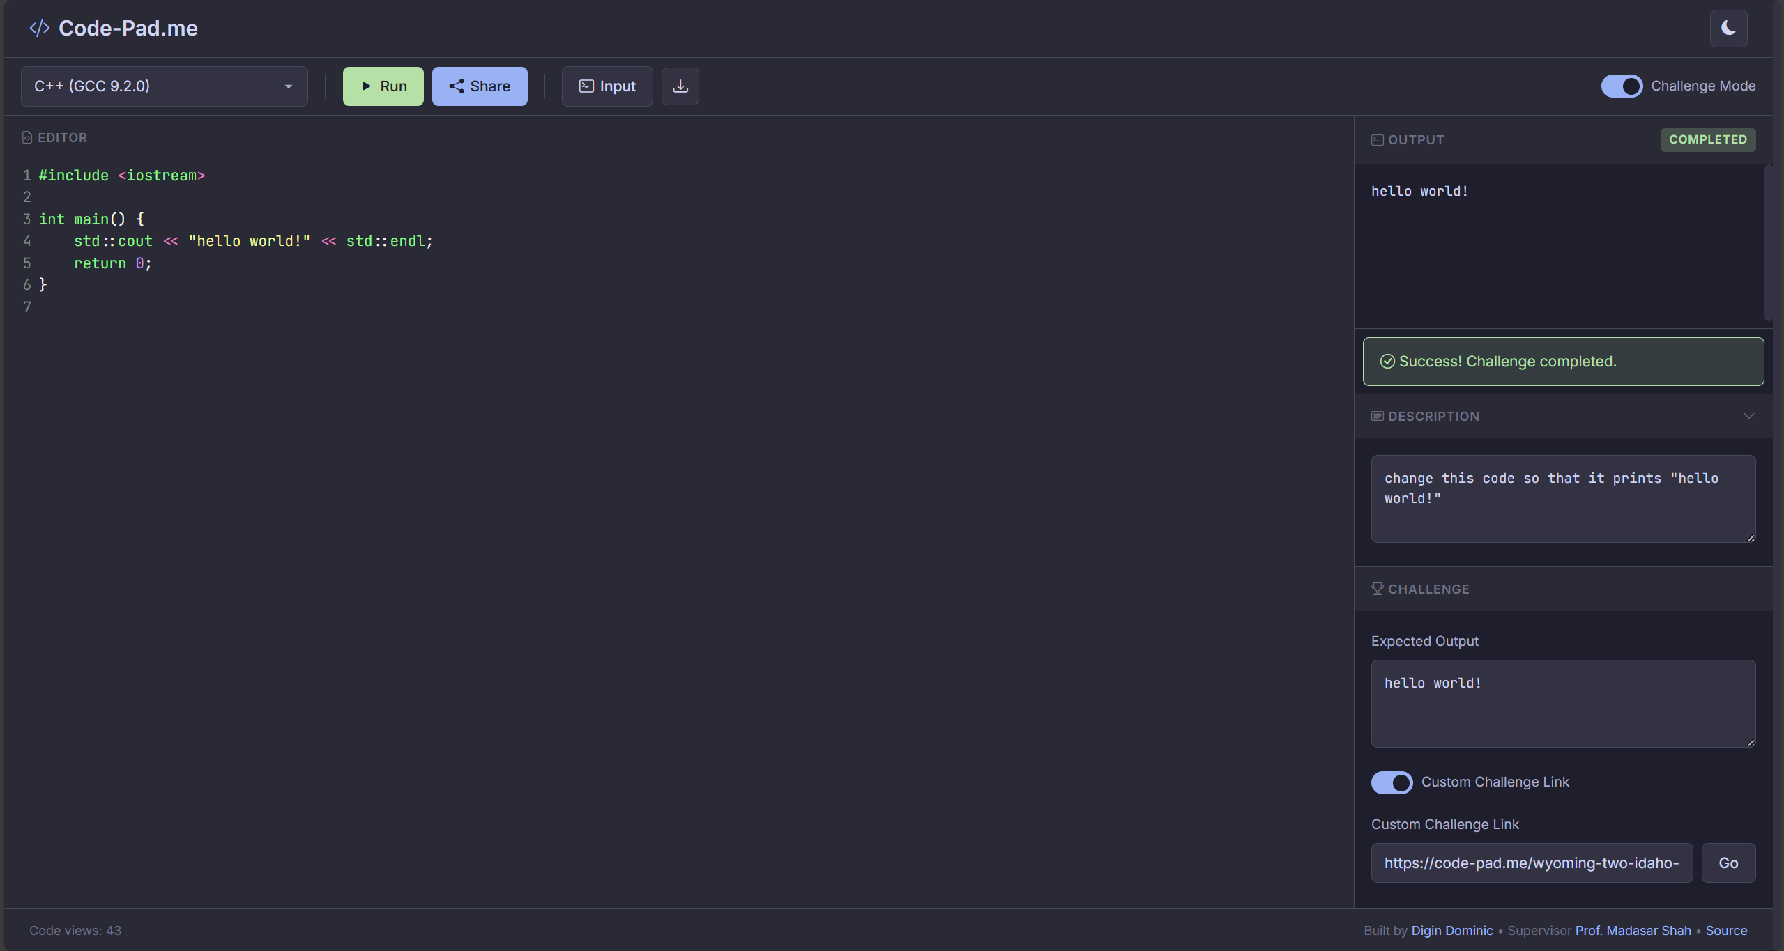This screenshot has width=1784, height=951.
Task: Switch to the OUTPUT panel
Action: (1415, 139)
